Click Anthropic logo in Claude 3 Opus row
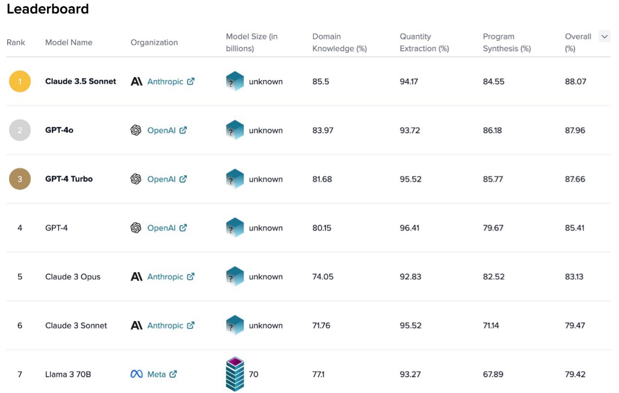This screenshot has width=619, height=393. click(x=137, y=277)
